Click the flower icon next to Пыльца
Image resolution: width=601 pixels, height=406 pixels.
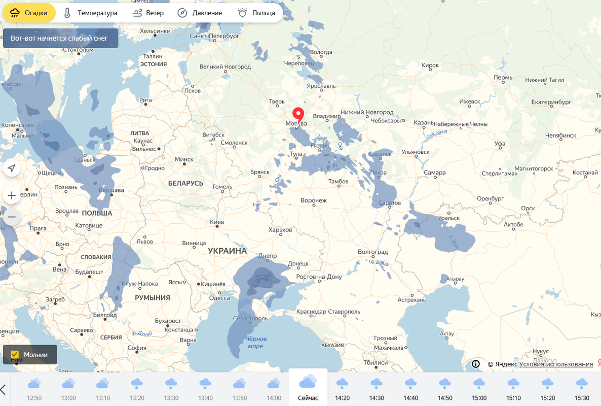[242, 13]
